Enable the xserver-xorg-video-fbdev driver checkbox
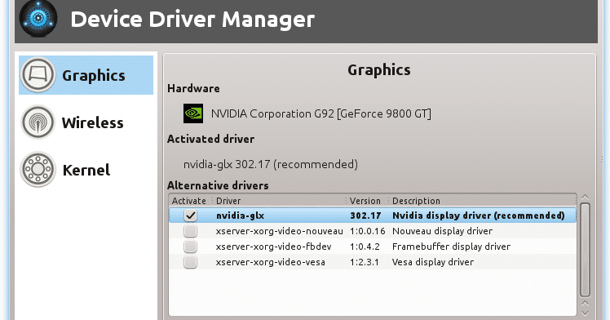The image size is (610, 320). [x=191, y=247]
